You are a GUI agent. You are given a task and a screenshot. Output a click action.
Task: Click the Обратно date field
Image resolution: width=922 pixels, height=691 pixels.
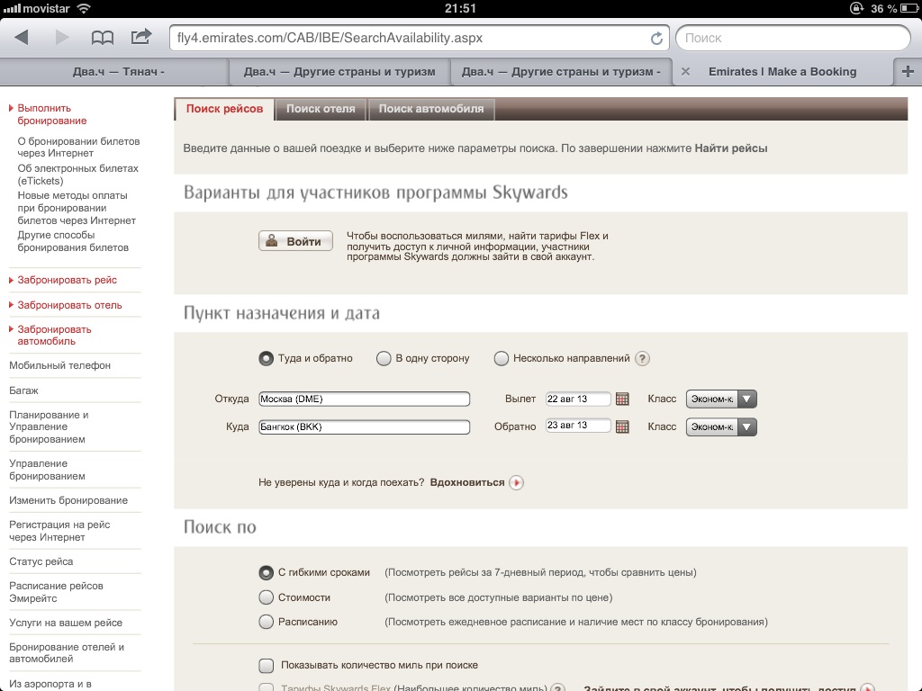578,426
